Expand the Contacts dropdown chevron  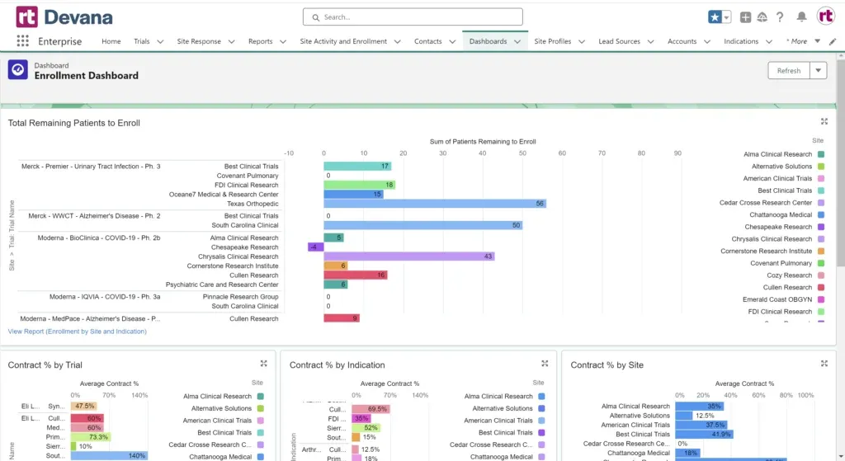pos(452,41)
